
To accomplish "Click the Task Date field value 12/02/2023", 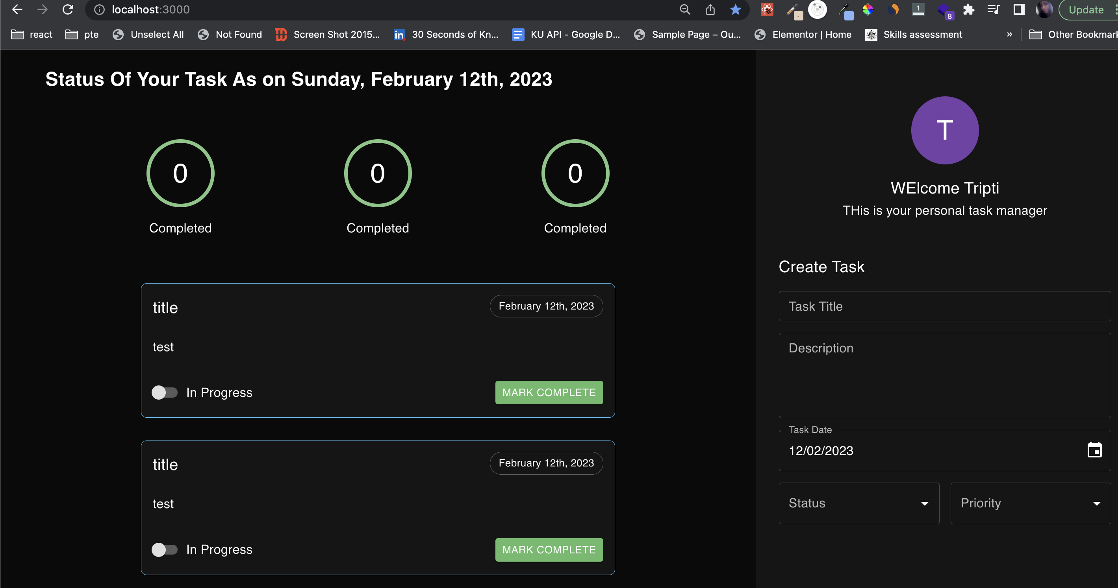I will pos(821,451).
